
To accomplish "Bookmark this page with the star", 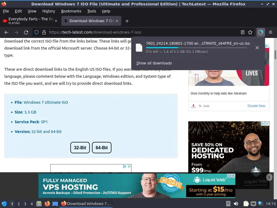I will (x=250, y=32).
